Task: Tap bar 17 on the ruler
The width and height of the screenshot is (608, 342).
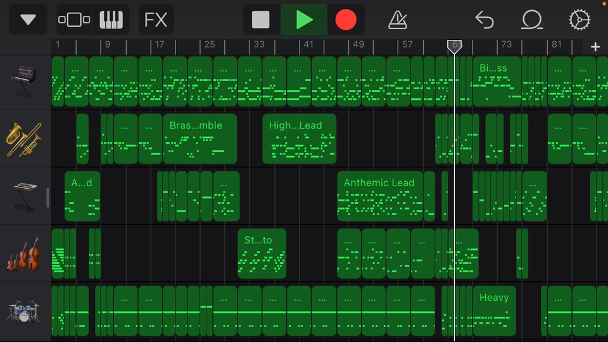Action: tap(160, 44)
